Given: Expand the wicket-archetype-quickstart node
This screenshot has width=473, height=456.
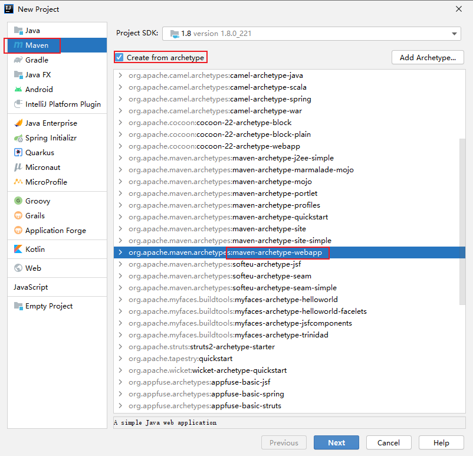Looking at the screenshot, I should pyautogui.click(x=121, y=370).
